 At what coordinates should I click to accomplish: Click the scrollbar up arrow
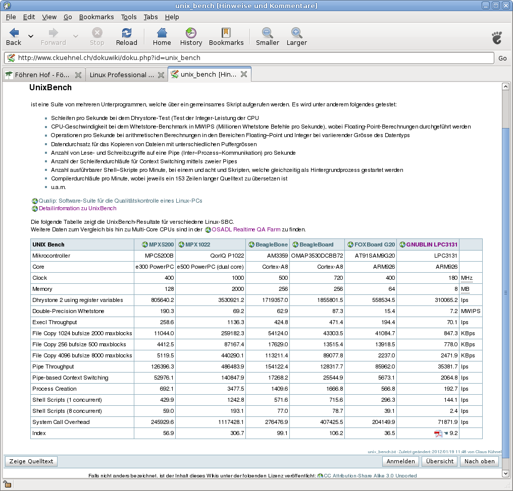coord(505,87)
